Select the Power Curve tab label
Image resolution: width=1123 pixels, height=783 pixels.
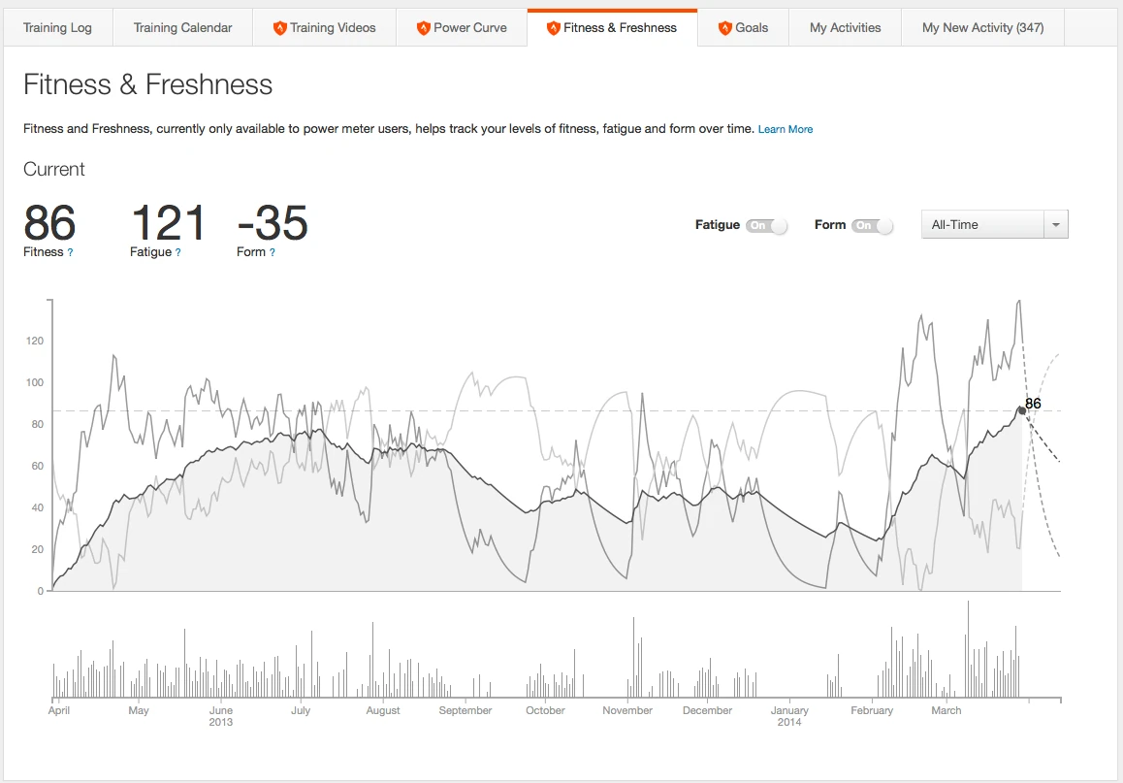pos(469,28)
